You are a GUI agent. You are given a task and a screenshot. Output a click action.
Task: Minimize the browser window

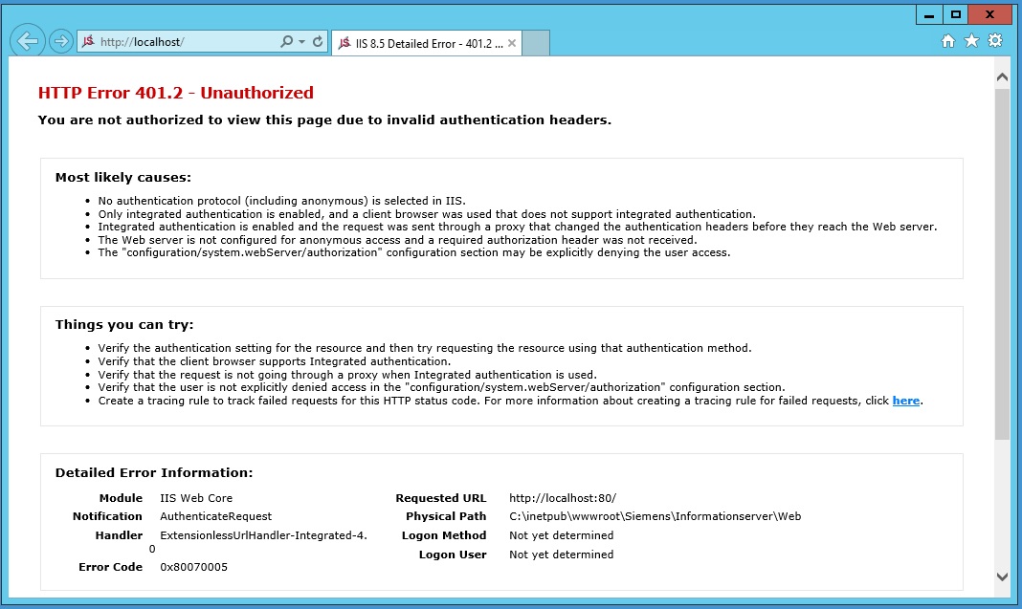pos(929,14)
